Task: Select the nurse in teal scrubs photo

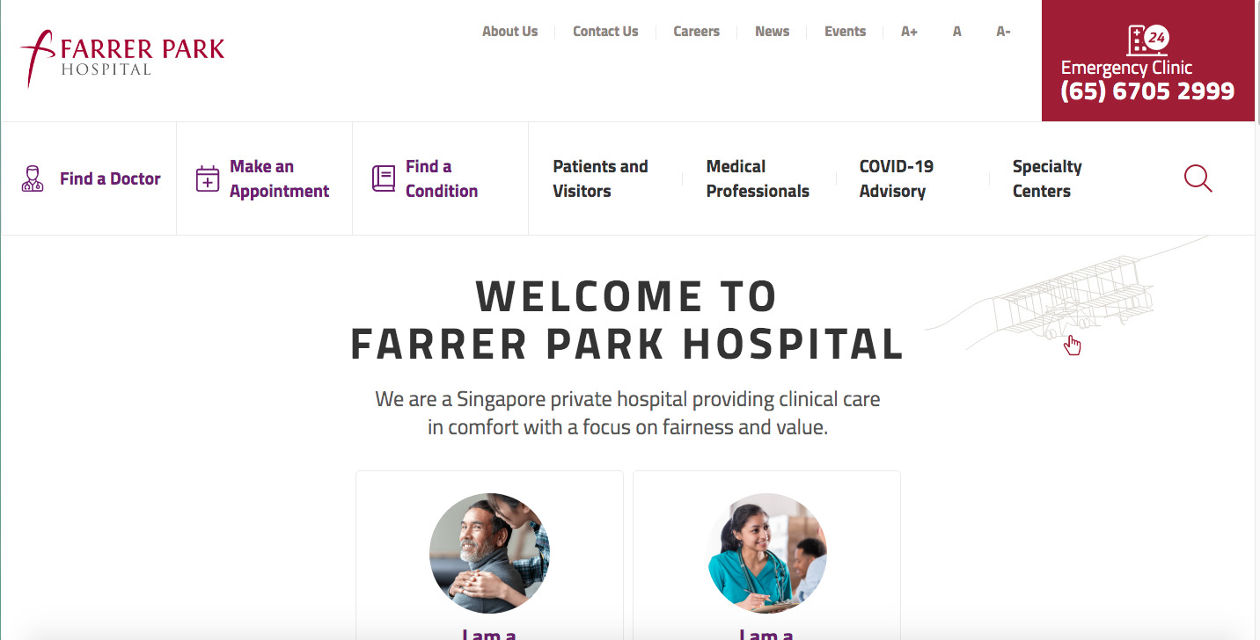Action: 767,553
